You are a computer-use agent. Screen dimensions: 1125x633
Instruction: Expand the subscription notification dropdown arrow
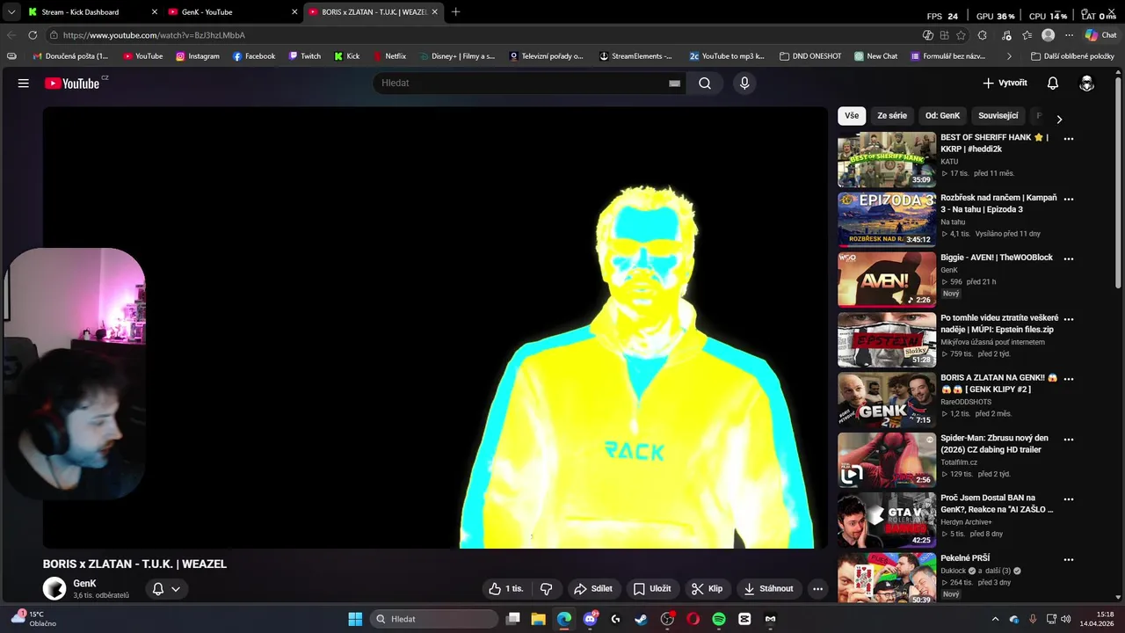(176, 590)
